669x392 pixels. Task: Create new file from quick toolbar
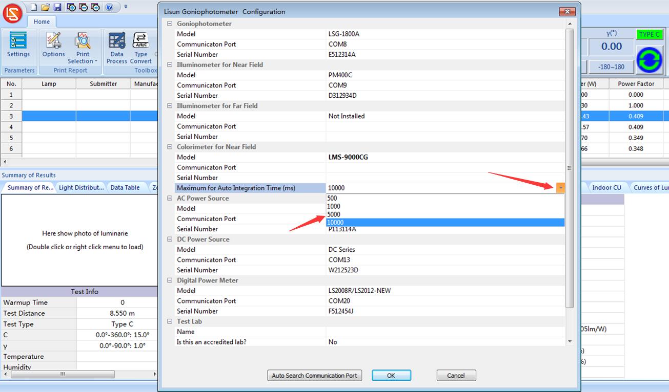[34, 7]
